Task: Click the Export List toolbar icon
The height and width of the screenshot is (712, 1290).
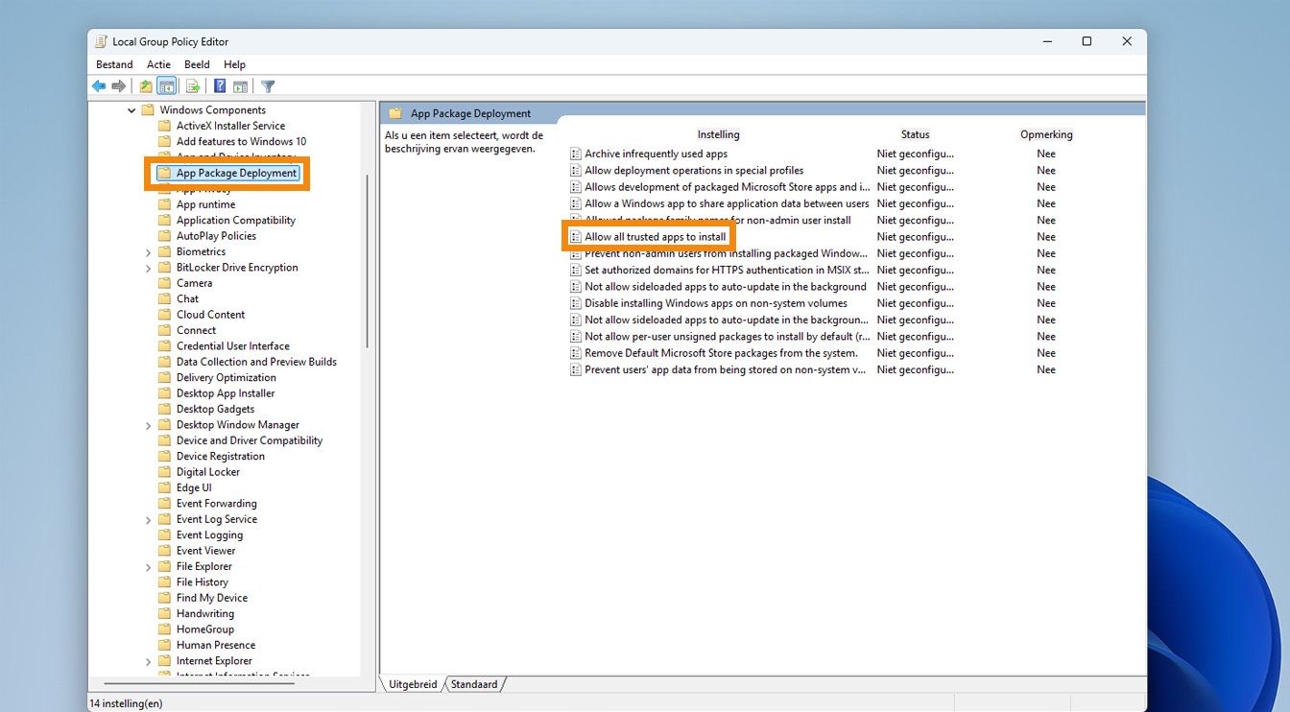Action: [192, 86]
